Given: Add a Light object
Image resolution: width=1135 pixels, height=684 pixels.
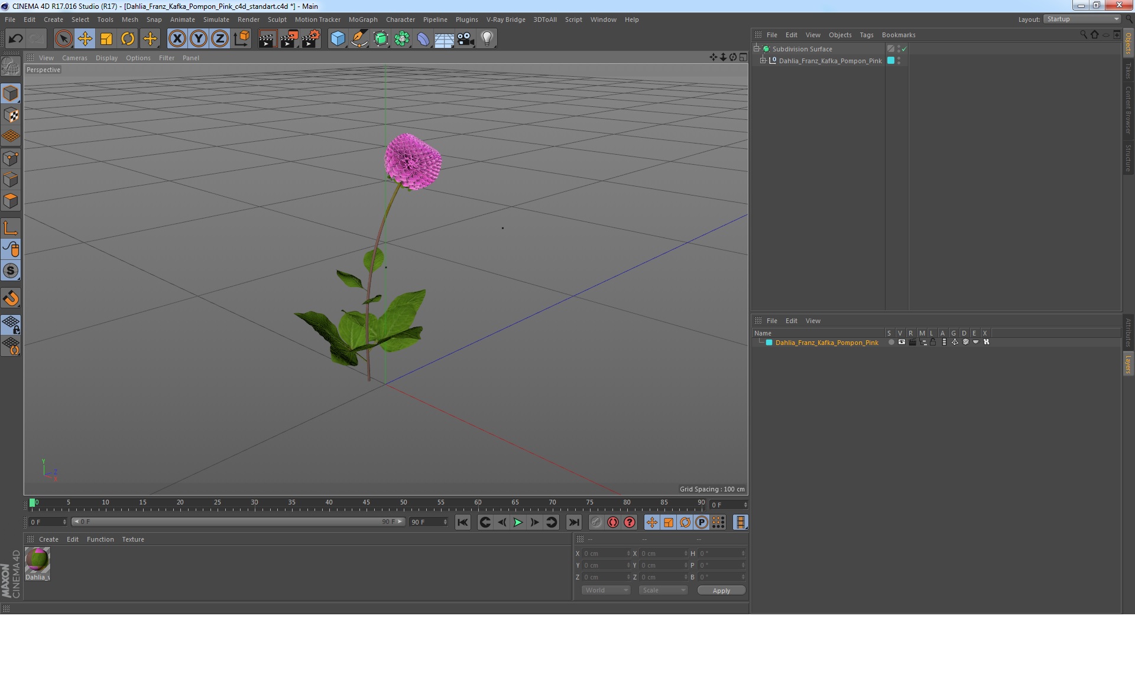Looking at the screenshot, I should coord(487,39).
